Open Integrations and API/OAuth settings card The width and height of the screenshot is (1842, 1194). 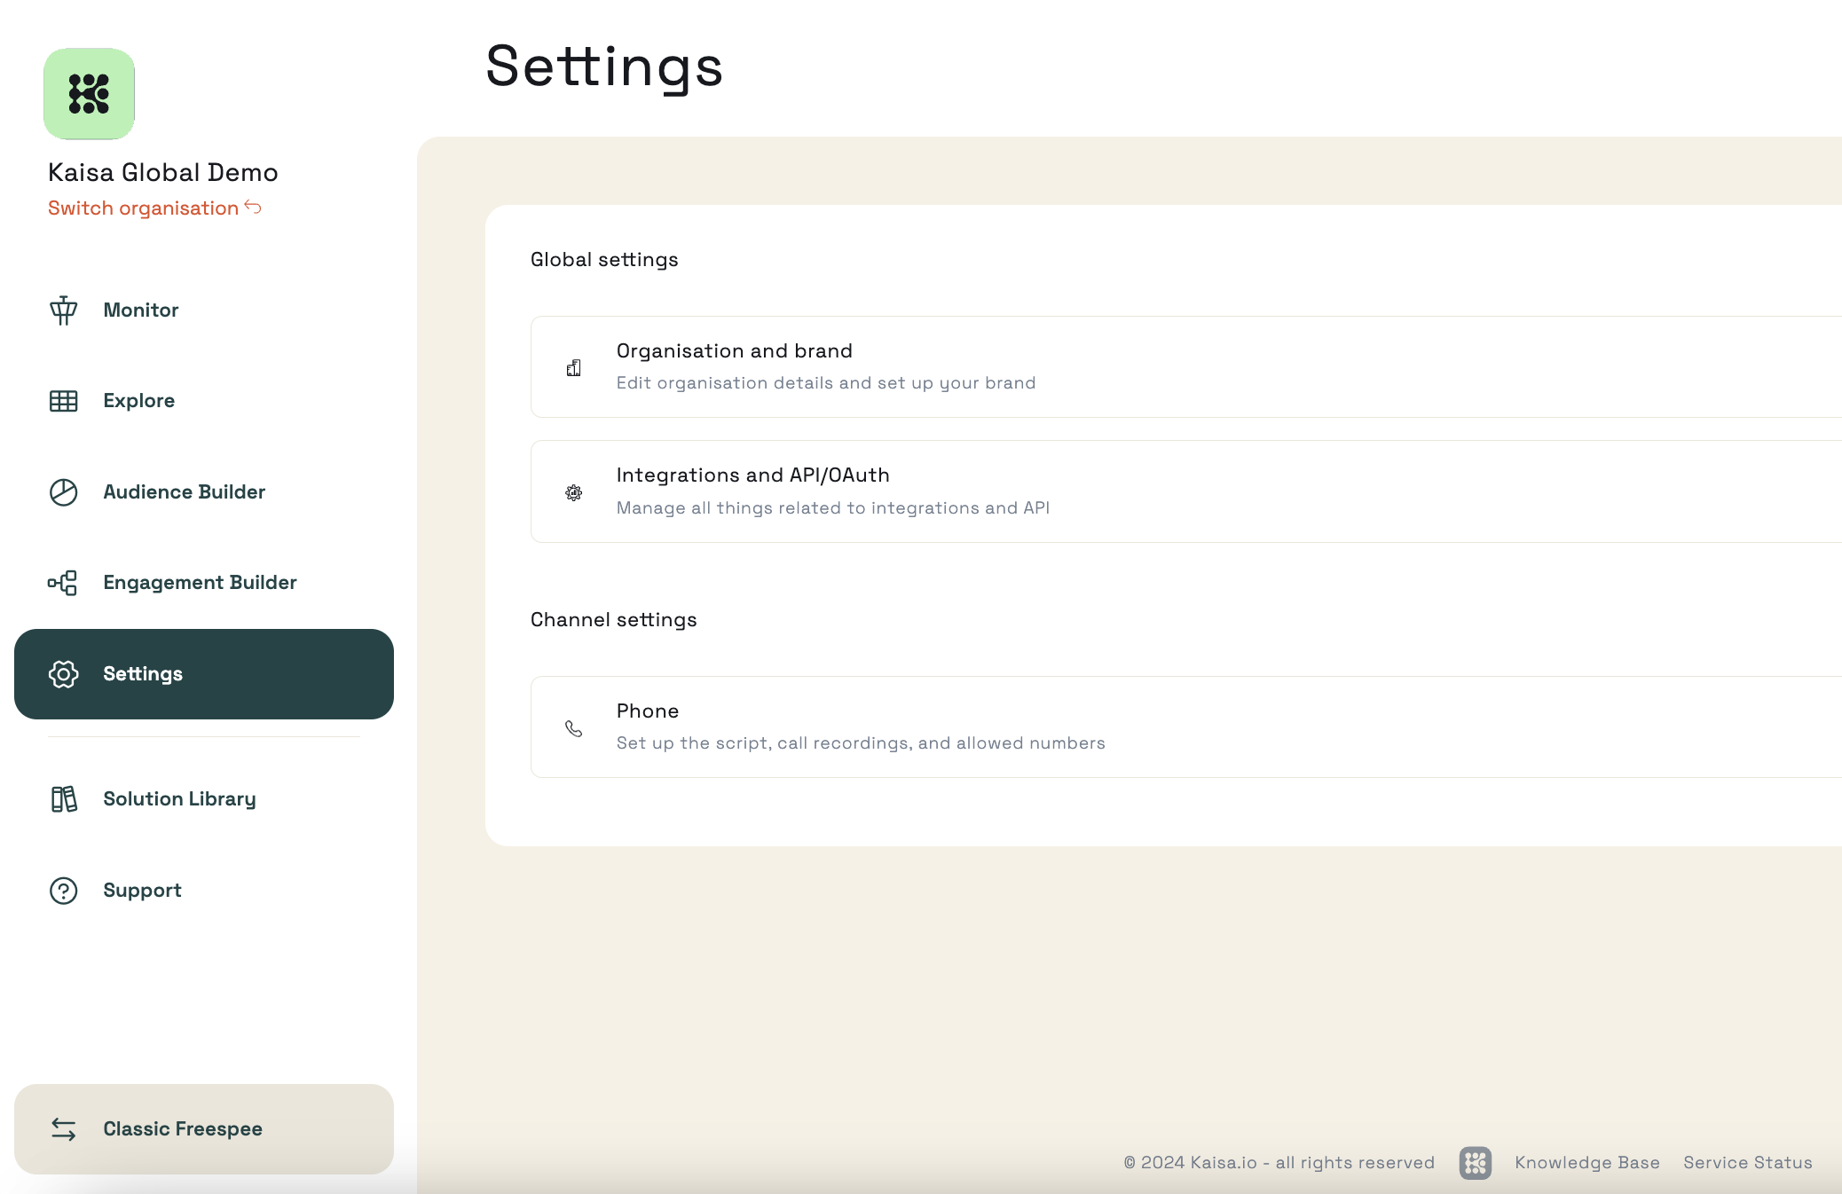1186,491
